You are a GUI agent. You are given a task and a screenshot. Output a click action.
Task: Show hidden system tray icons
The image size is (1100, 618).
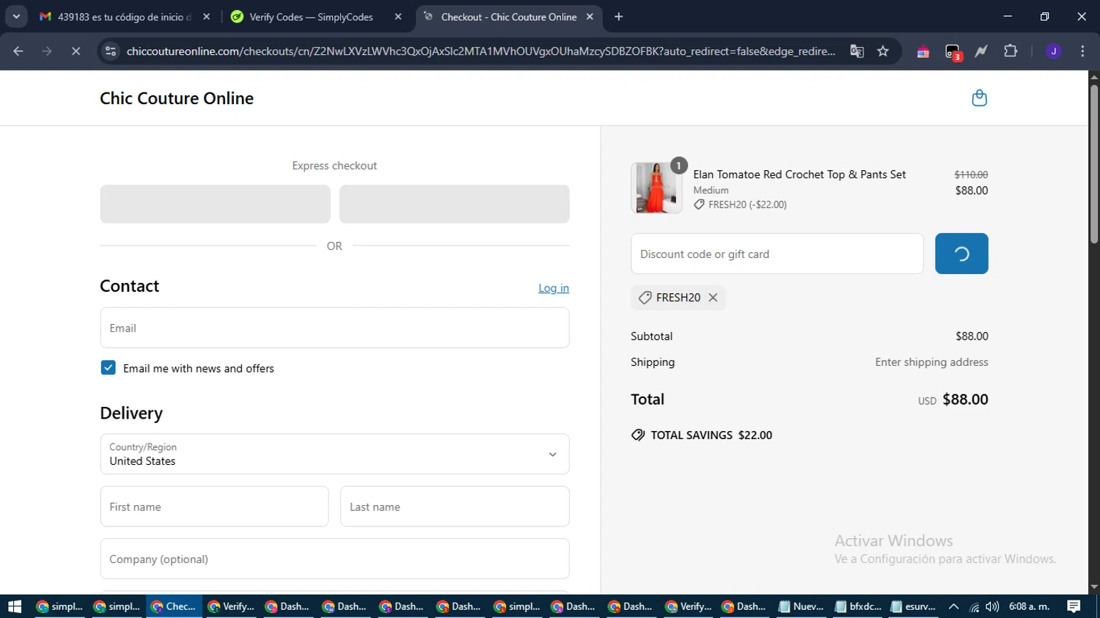pyautogui.click(x=953, y=606)
